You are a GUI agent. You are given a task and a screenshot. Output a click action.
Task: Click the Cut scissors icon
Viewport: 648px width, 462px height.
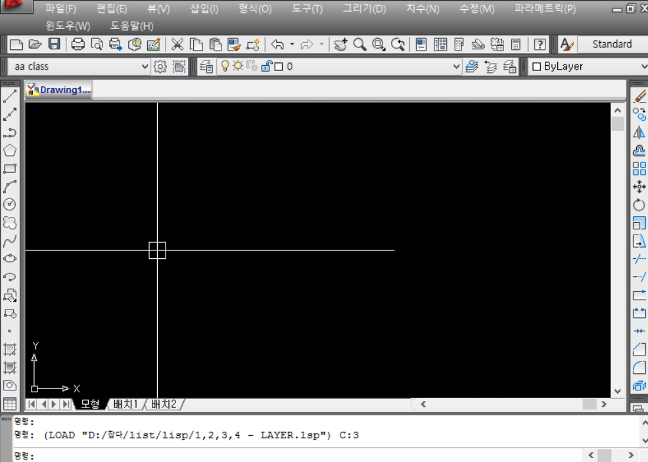point(177,44)
